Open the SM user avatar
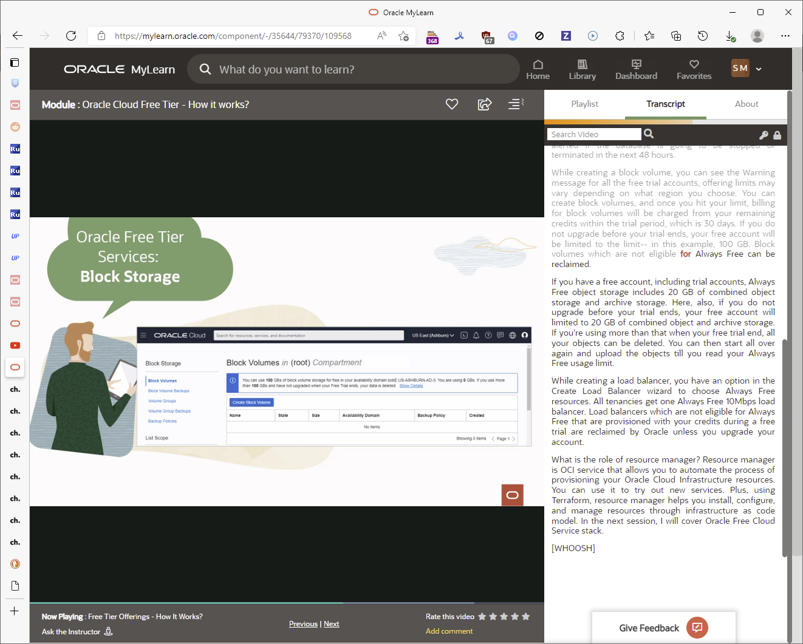 pyautogui.click(x=740, y=68)
